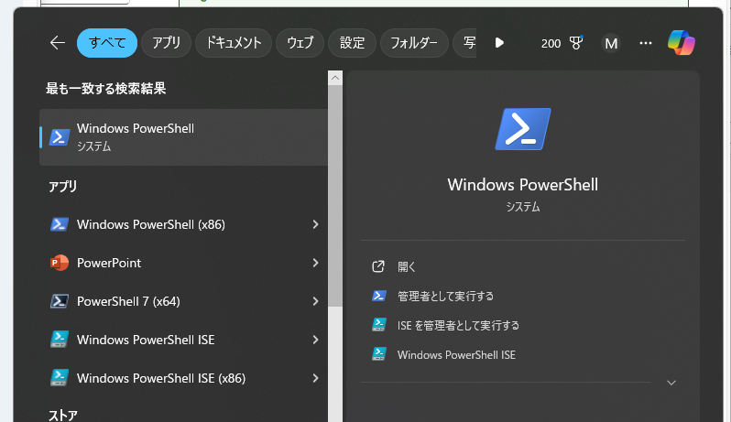Click the 最も一致する検索結果 heading

(x=106, y=89)
